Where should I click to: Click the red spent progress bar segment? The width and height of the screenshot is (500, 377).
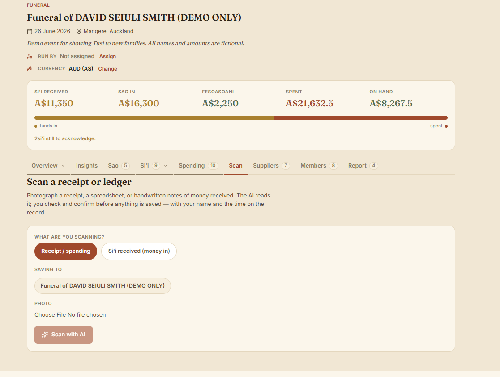(x=361, y=118)
